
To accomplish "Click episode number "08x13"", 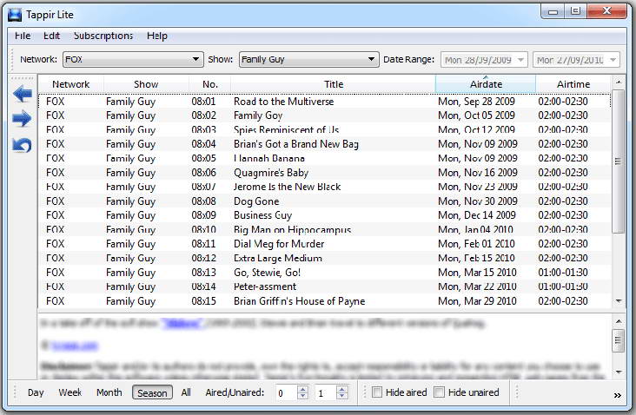I will click(203, 273).
